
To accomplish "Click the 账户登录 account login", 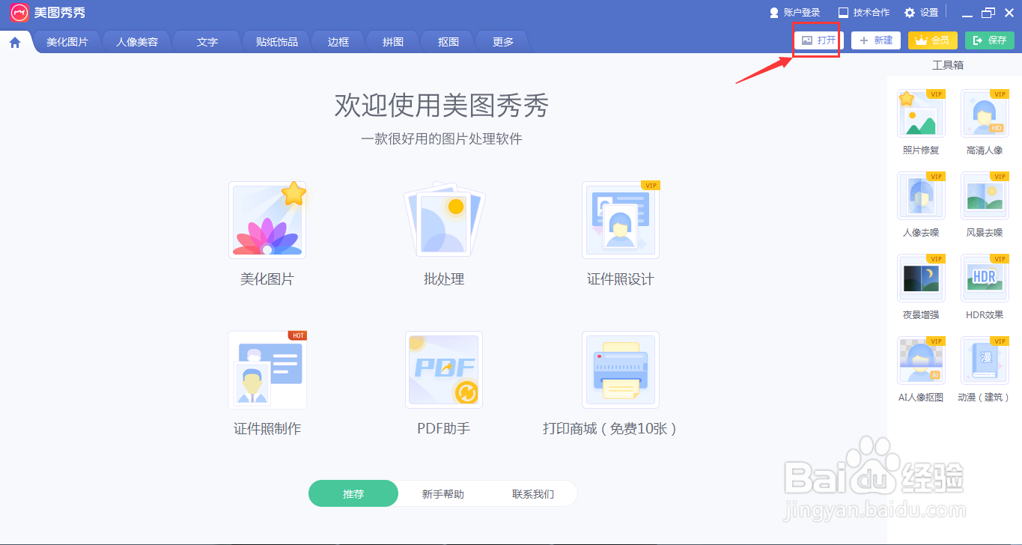I will pyautogui.click(x=794, y=13).
